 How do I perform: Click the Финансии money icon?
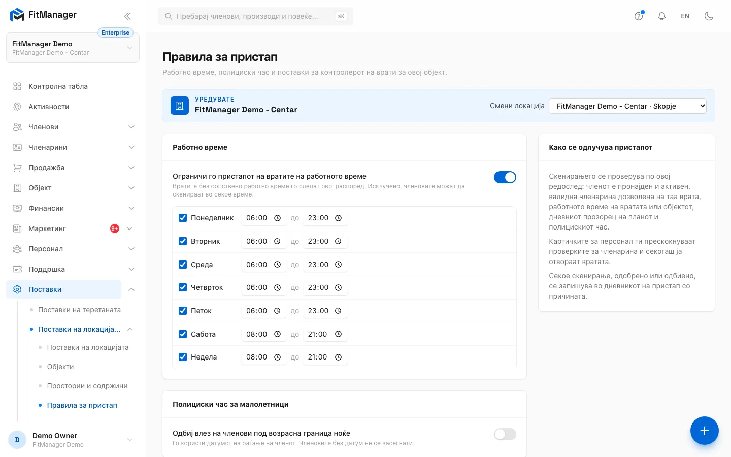coord(17,208)
